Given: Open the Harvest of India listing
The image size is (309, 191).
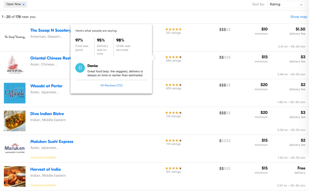Looking at the screenshot, I should click(x=45, y=169).
